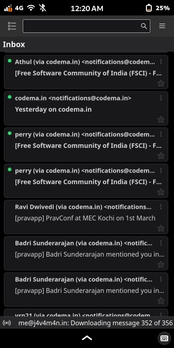The width and height of the screenshot is (174, 348).
Task: Open options menu for Athul message
Action: tap(161, 62)
